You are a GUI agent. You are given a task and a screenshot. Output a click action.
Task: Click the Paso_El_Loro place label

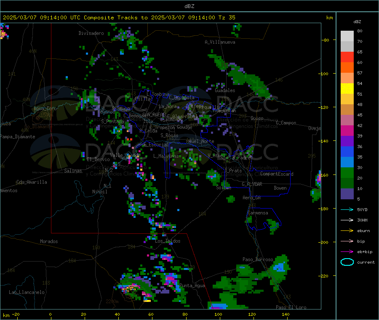(x=291, y=307)
